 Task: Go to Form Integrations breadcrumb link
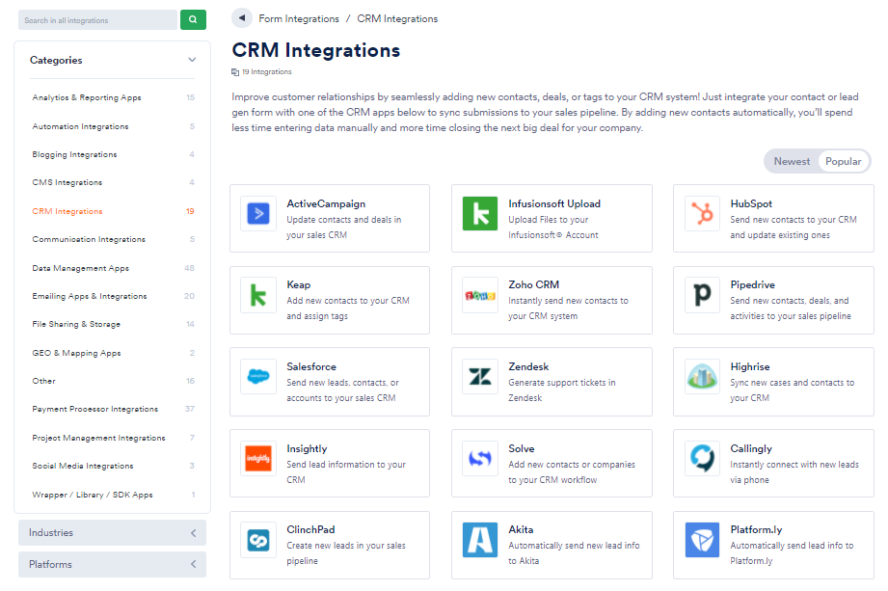(x=299, y=18)
